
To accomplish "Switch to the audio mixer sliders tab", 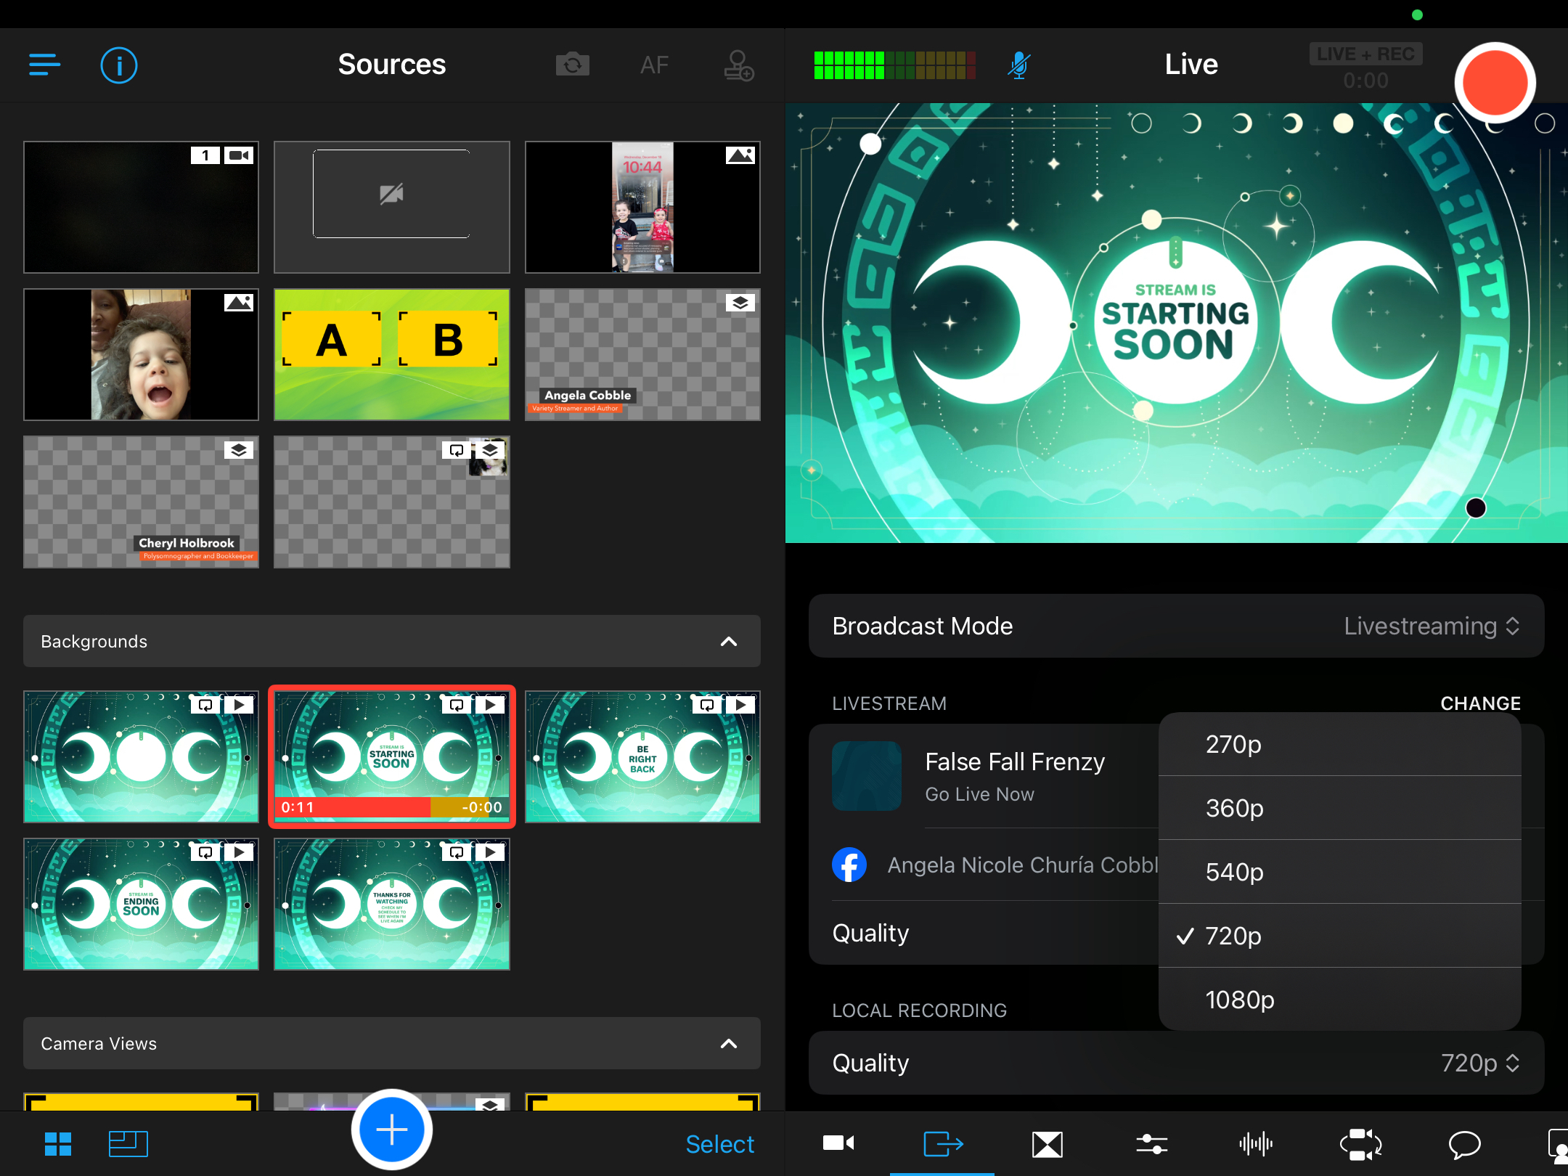I will (1151, 1144).
